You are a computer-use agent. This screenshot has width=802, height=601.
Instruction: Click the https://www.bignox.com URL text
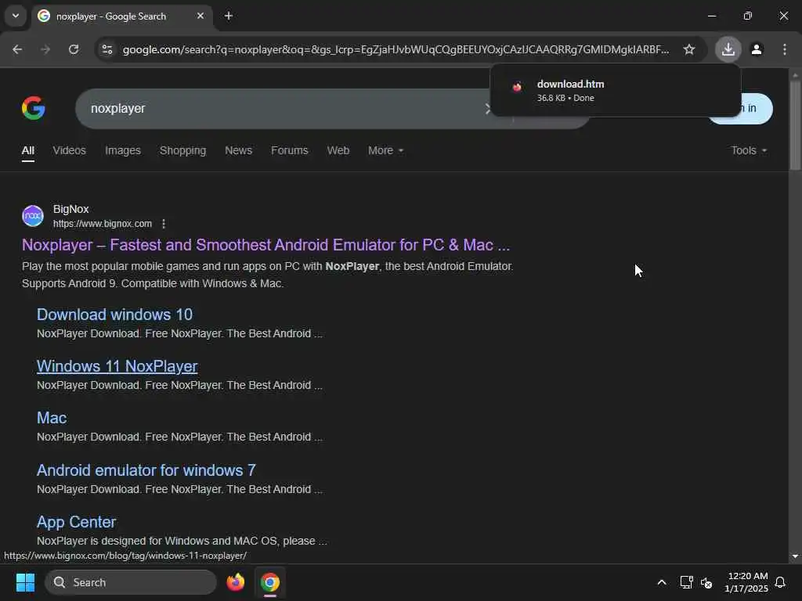103,224
